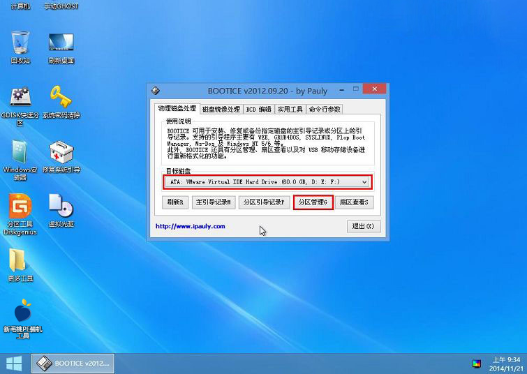Select the 刷新桌面 desktop icon
The width and height of the screenshot is (527, 374).
[x=61, y=47]
